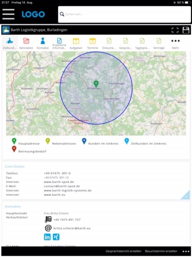The height and width of the screenshot is (257, 192).
Task: Open the Dokumente tab
Action: [109, 43]
